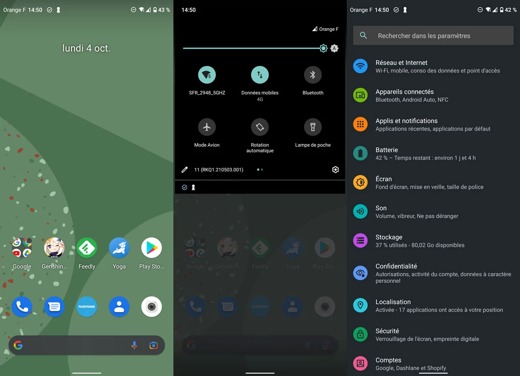Open the Fairphone app in the dock
The width and height of the screenshot is (520, 376).
tap(87, 307)
